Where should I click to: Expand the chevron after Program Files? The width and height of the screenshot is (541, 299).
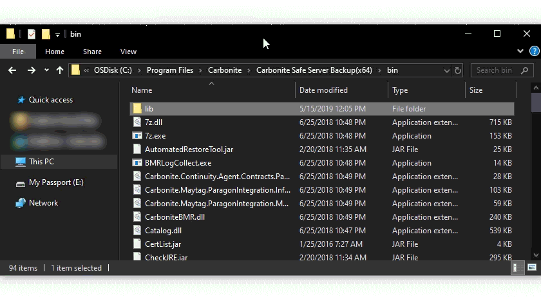point(200,70)
